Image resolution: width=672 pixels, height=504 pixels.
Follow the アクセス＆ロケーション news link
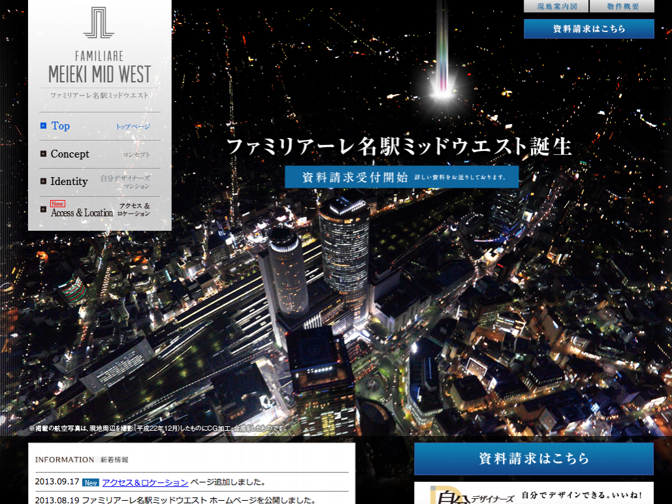pyautogui.click(x=145, y=483)
